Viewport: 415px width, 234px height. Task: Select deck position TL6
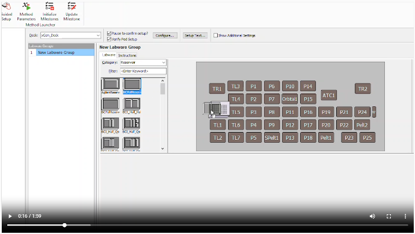click(x=236, y=125)
